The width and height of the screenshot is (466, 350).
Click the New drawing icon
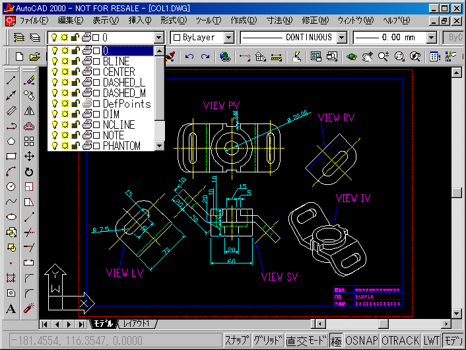click(19, 56)
